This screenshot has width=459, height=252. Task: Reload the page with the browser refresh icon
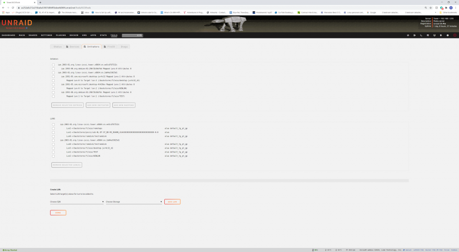pyautogui.click(x=13, y=8)
